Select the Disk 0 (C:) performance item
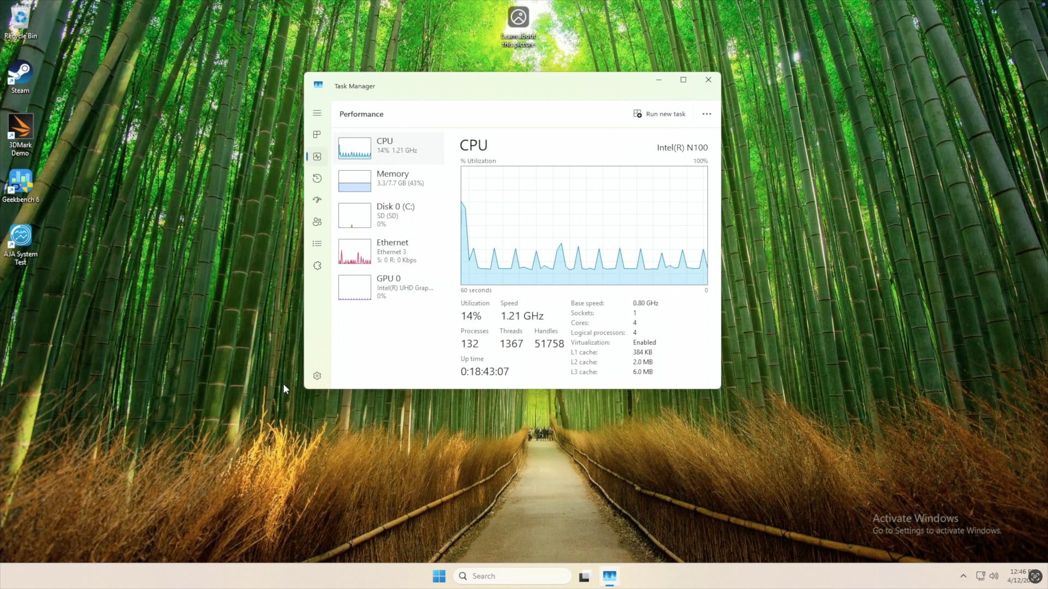This screenshot has height=589, width=1048. pyautogui.click(x=389, y=214)
